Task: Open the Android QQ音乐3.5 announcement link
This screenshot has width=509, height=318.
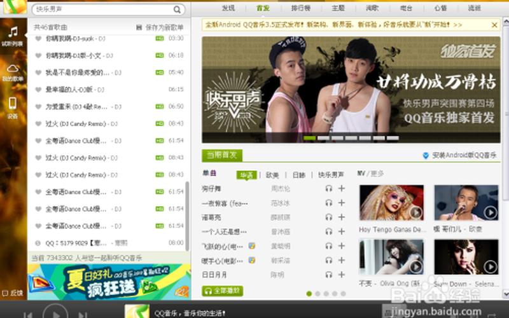Action: (x=333, y=25)
